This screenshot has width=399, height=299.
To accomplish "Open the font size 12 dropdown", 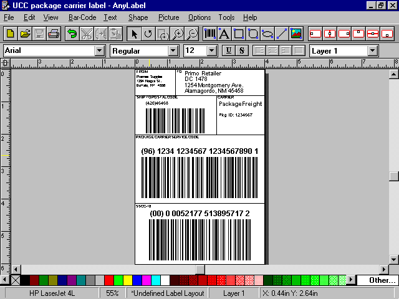I will pos(212,51).
